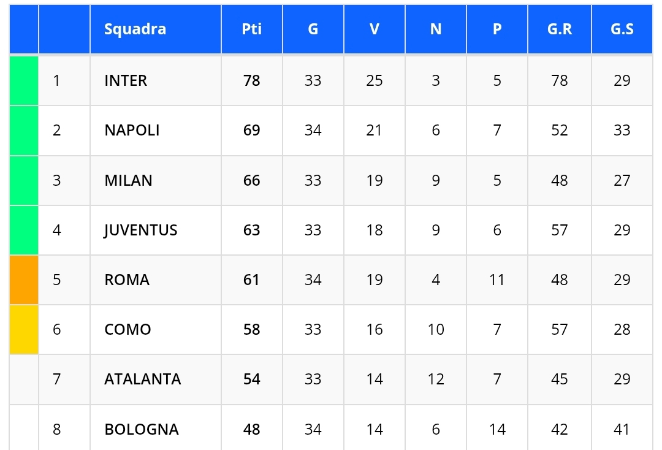This screenshot has height=450, width=662.
Task: Select the MILAN team name
Action: [128, 180]
